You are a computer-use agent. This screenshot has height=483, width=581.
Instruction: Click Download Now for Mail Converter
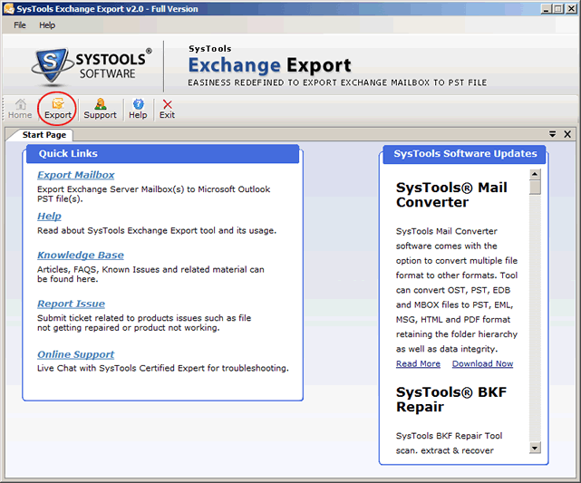click(x=482, y=363)
